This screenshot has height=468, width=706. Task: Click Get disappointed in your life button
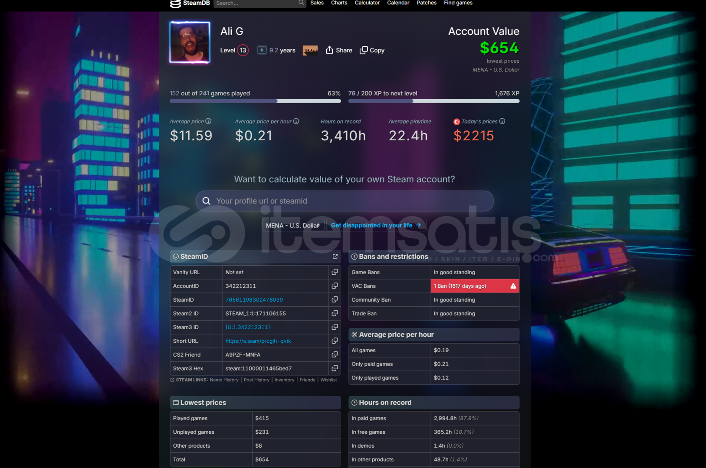point(376,225)
